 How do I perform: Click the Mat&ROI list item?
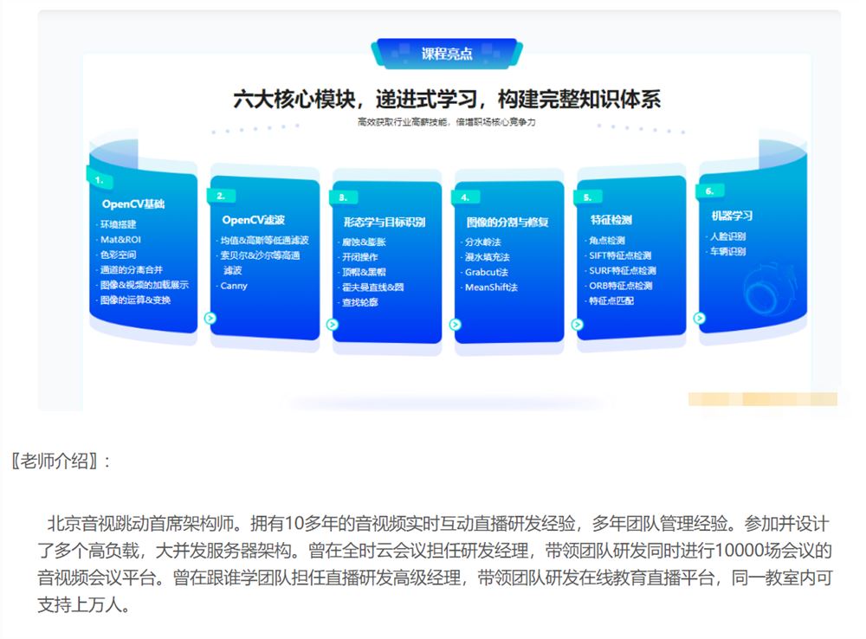click(x=120, y=240)
